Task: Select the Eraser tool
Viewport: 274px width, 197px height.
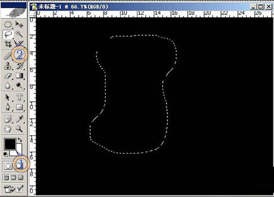Action: (x=8, y=76)
